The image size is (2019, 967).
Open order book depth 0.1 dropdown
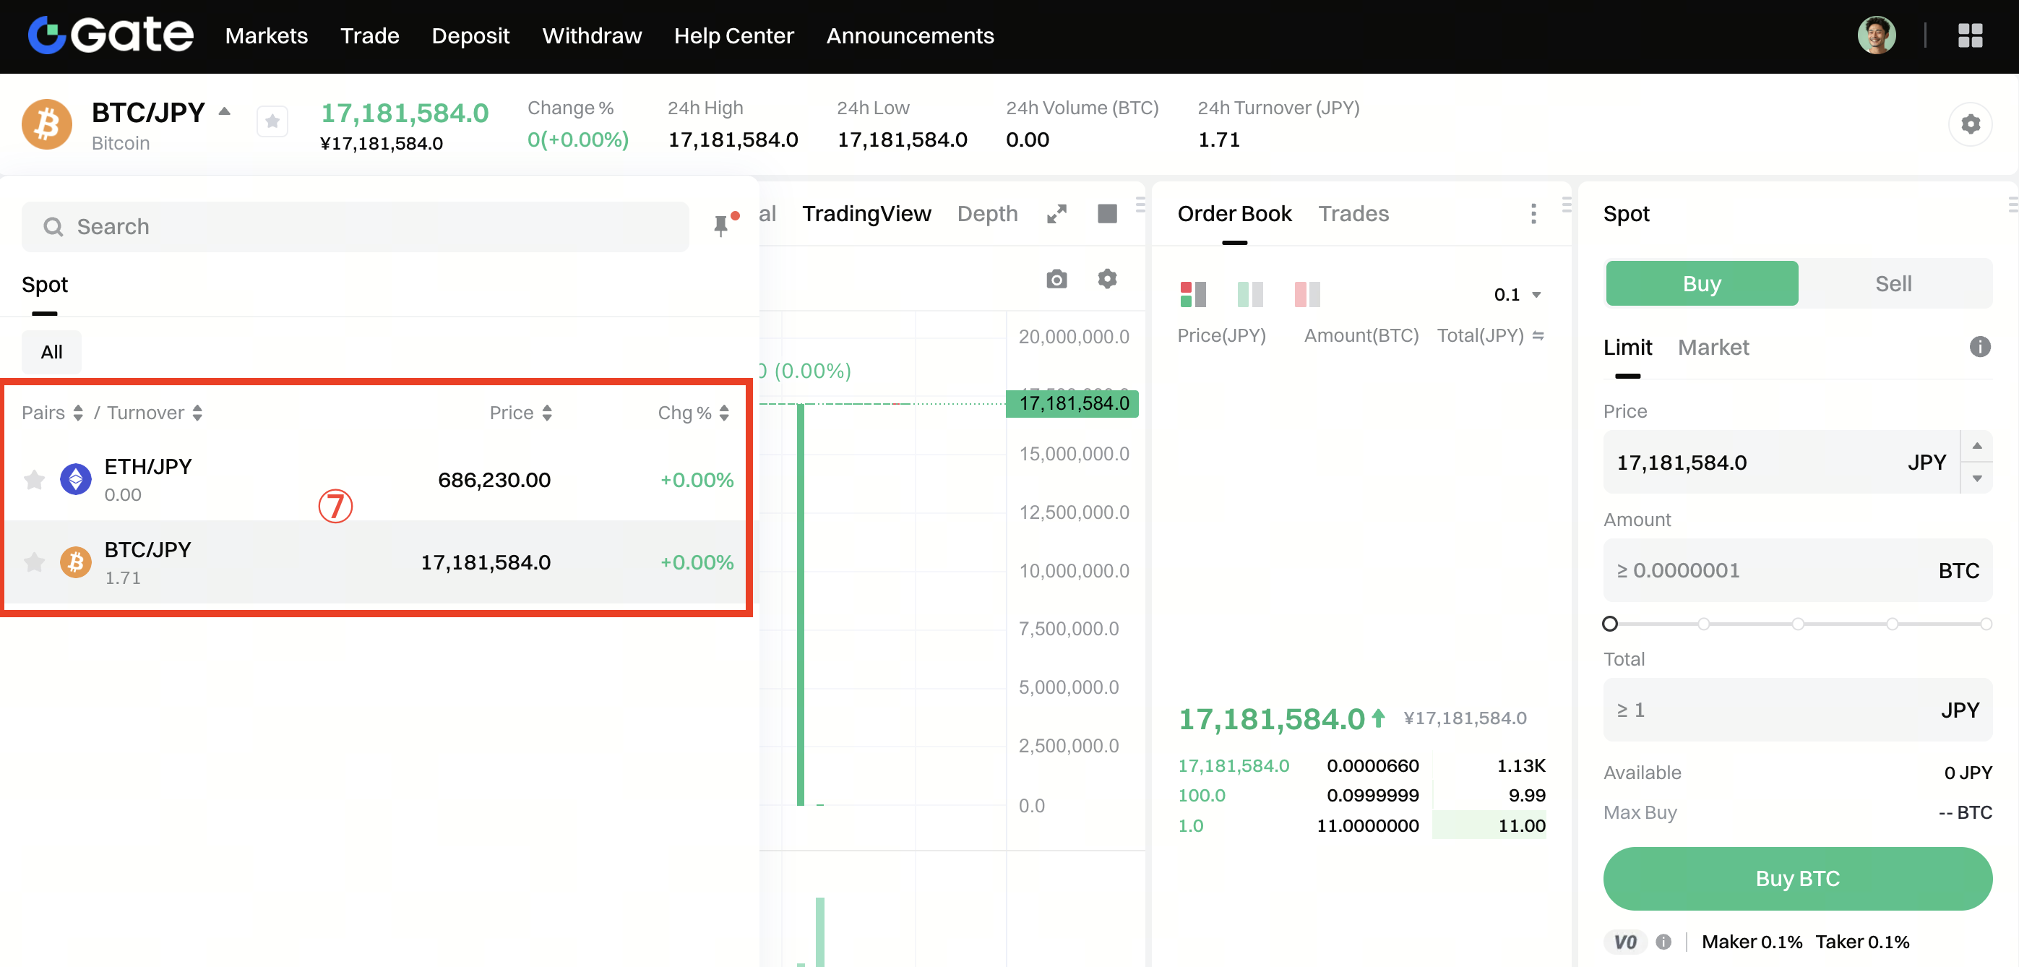[1518, 295]
